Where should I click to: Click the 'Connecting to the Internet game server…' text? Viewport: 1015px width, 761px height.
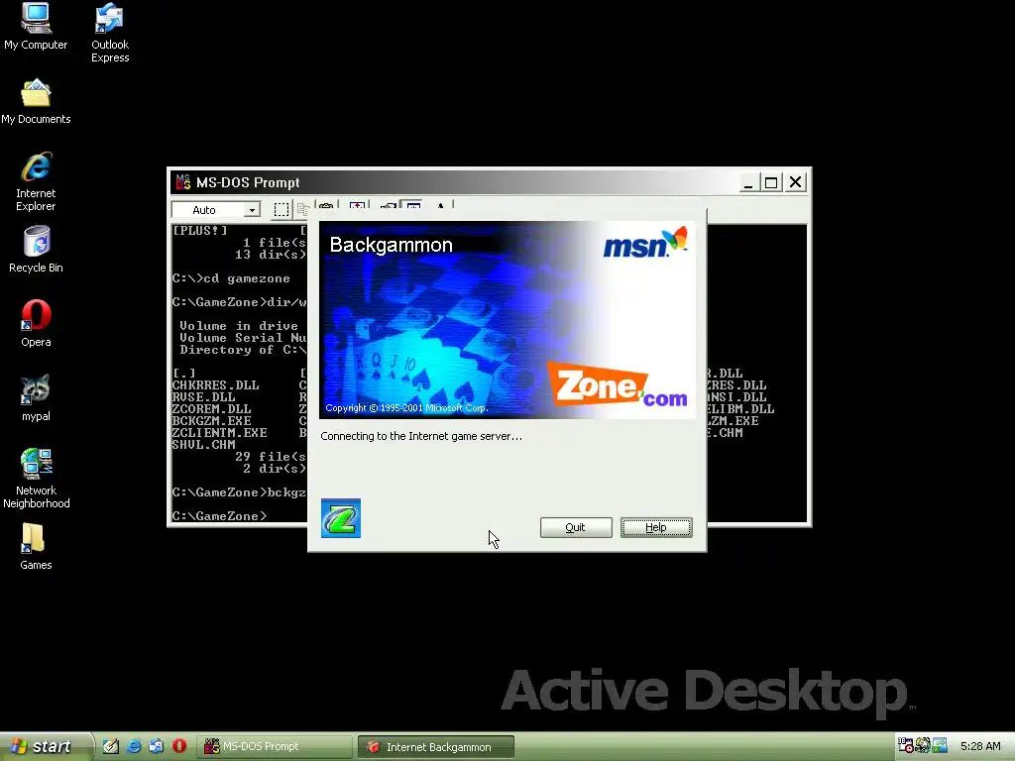tap(421, 436)
